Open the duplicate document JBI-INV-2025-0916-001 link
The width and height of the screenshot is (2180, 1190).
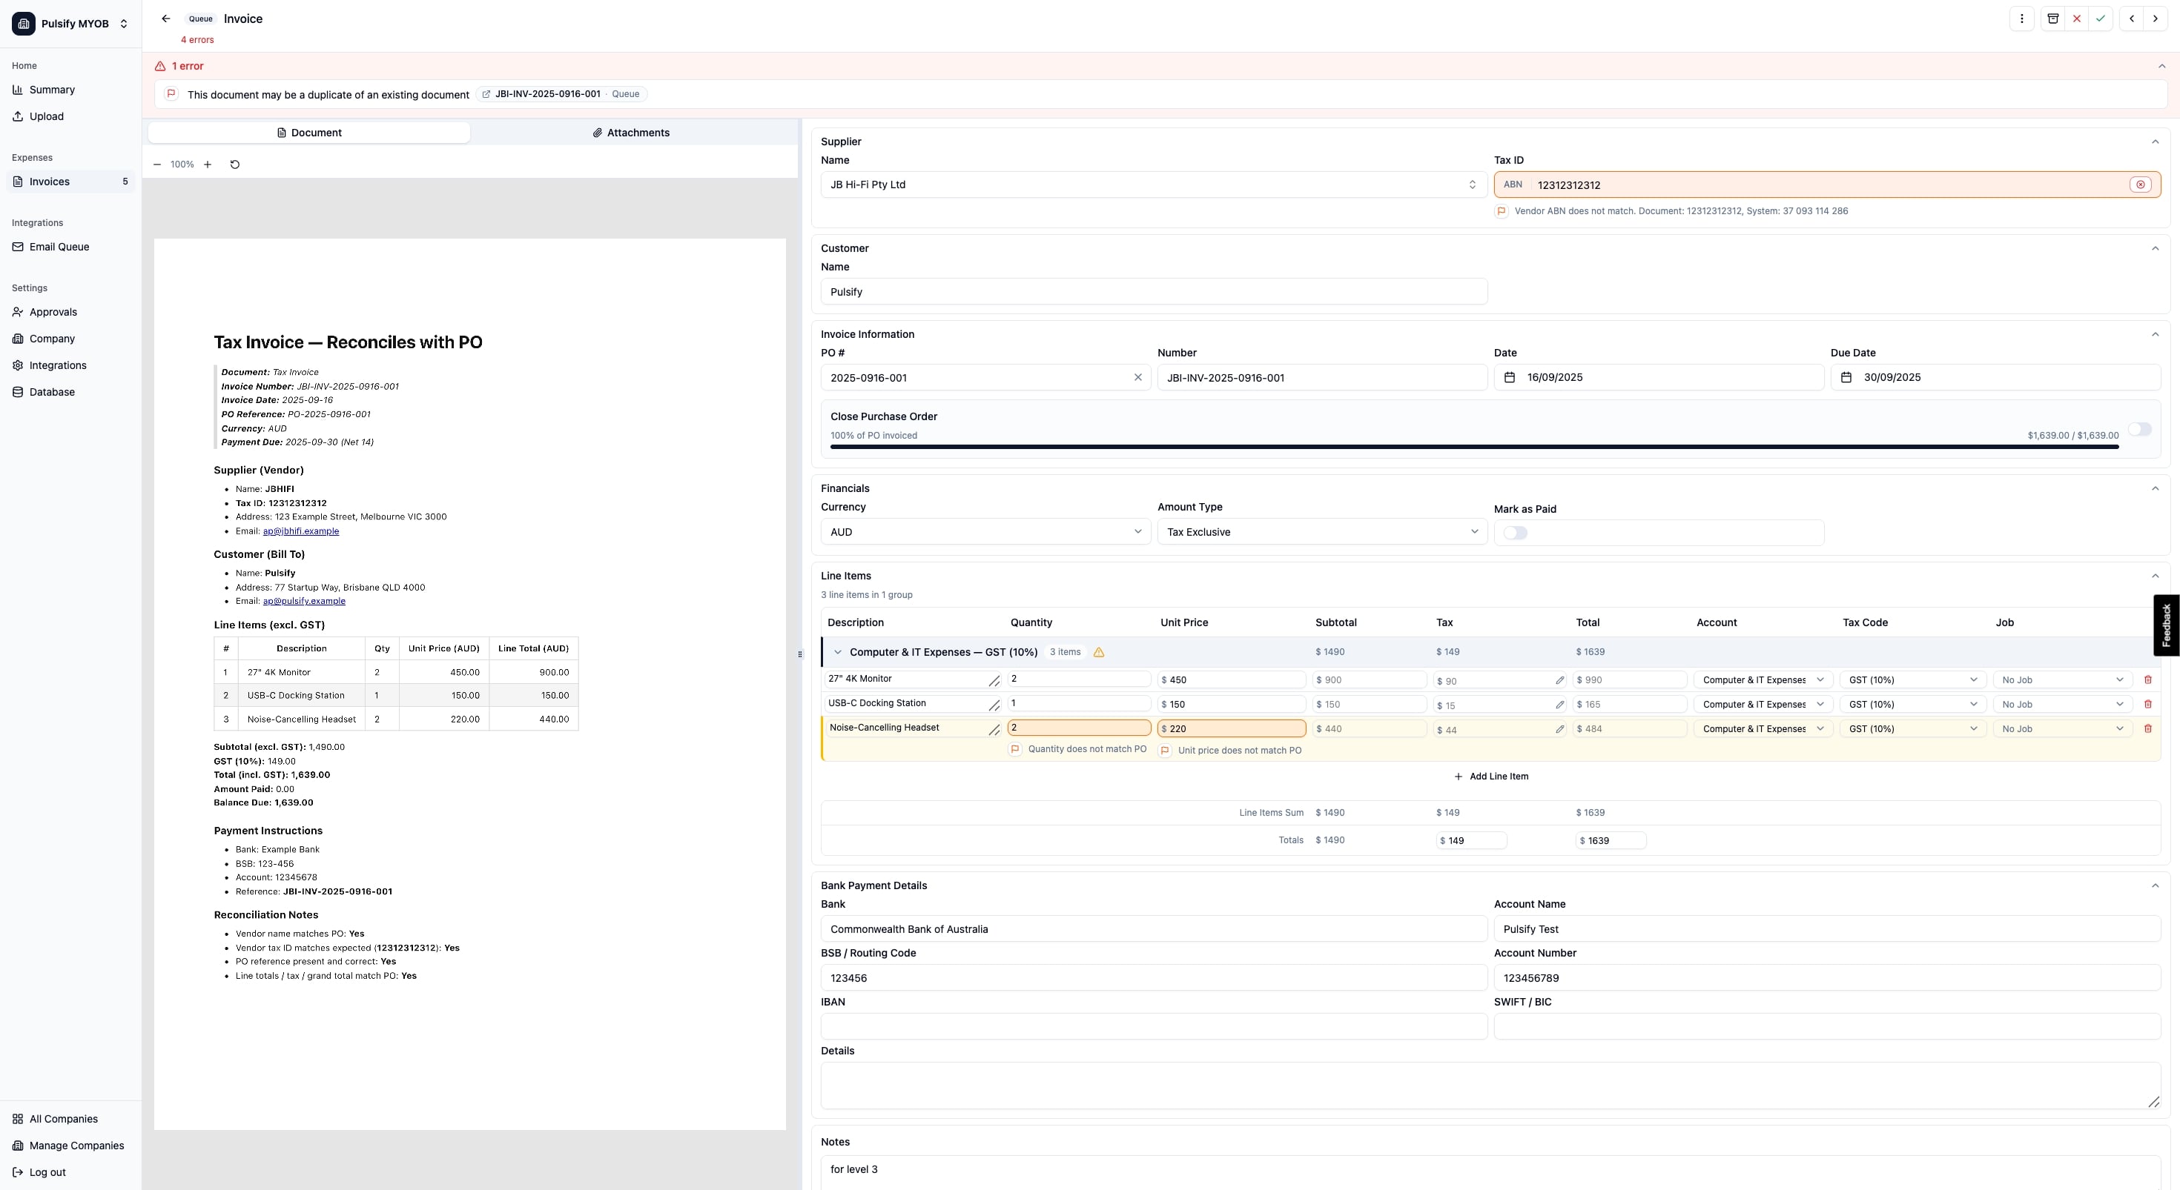click(546, 94)
